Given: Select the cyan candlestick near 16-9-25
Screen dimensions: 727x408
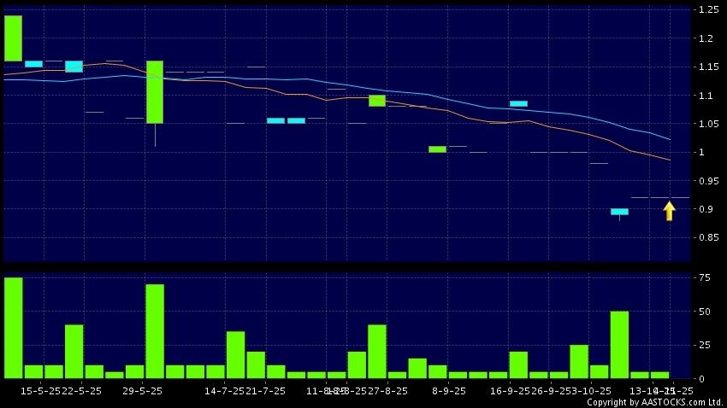Looking at the screenshot, I should tap(518, 103).
